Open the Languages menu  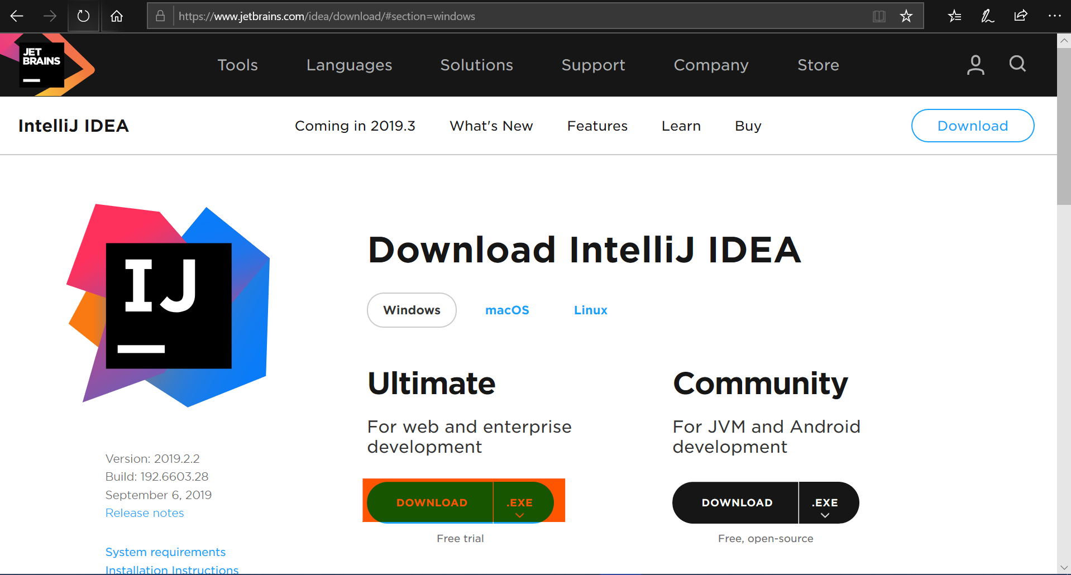tap(349, 65)
